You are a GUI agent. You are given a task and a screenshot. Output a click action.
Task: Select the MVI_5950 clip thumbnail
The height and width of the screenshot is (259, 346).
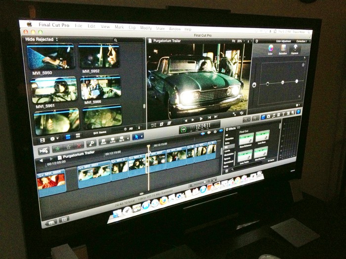pyautogui.click(x=50, y=56)
